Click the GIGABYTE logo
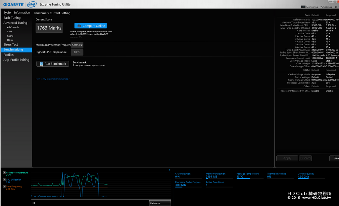This screenshot has width=339, height=206. (x=13, y=5)
